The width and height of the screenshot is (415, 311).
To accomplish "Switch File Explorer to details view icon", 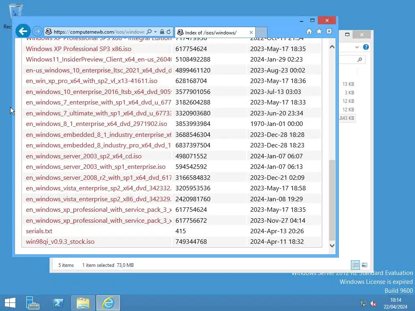I will click(355, 265).
